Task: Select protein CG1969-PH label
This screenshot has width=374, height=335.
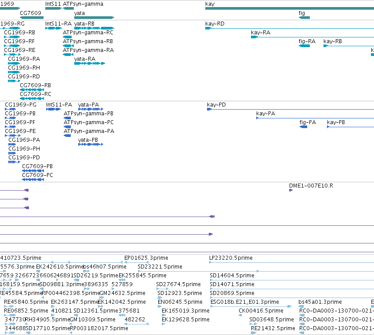Action: (24, 149)
